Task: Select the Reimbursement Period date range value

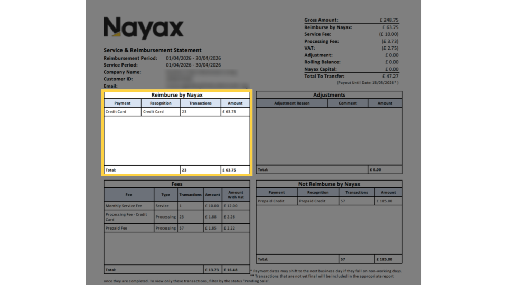Action: click(x=193, y=58)
